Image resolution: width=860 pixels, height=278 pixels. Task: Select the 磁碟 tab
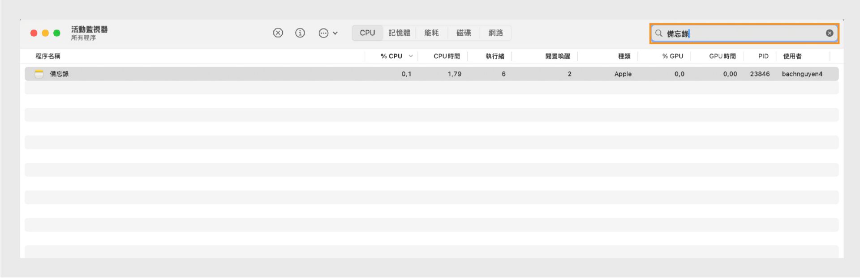(x=464, y=33)
